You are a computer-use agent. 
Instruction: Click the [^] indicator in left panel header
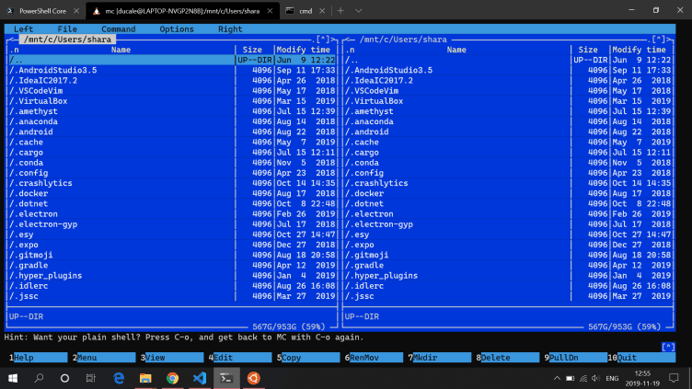(323, 40)
